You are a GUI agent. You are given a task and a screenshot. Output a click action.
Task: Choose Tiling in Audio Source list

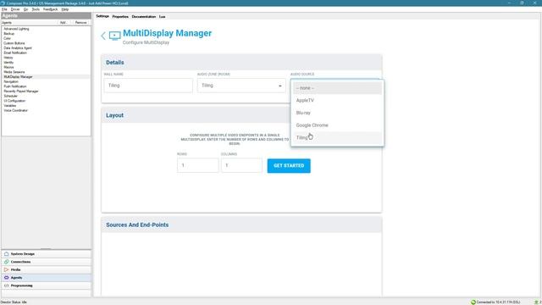pos(337,137)
